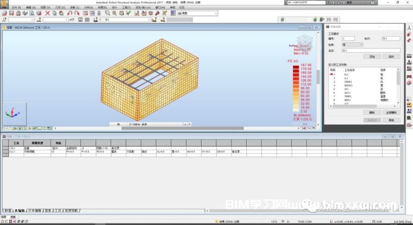Expand the load nature dropdown in dialog
Image resolution: width=413 pixels, height=225 pixels.
pyautogui.click(x=360, y=44)
